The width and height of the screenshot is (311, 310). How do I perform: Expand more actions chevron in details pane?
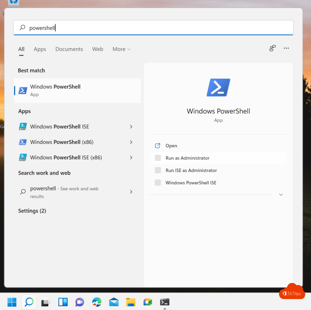[x=281, y=195]
